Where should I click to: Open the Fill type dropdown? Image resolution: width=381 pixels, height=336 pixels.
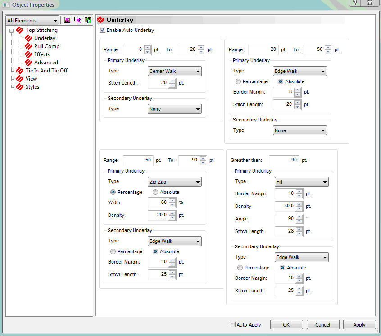(x=302, y=182)
